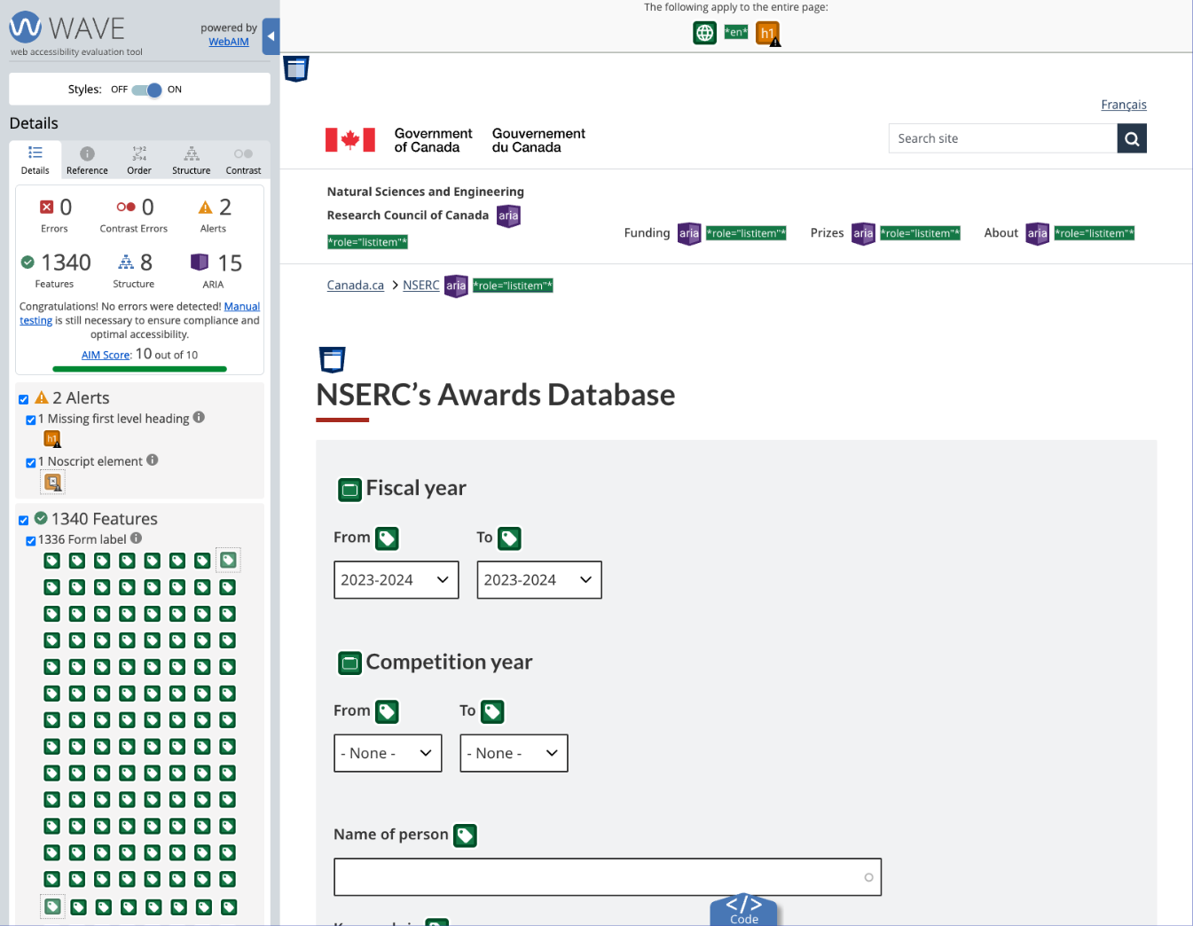1193x926 pixels.
Task: Click the search magnifier button
Action: 1132,138
